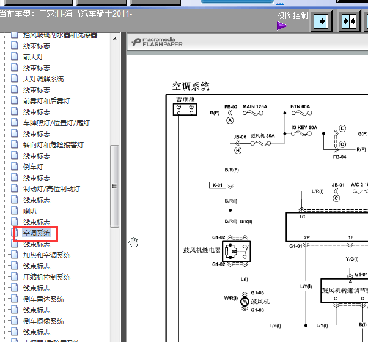Click the arrow-to-bar view control button

pos(322,21)
